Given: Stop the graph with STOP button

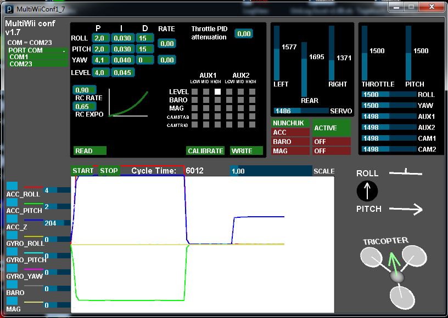Looking at the screenshot, I should point(109,171).
